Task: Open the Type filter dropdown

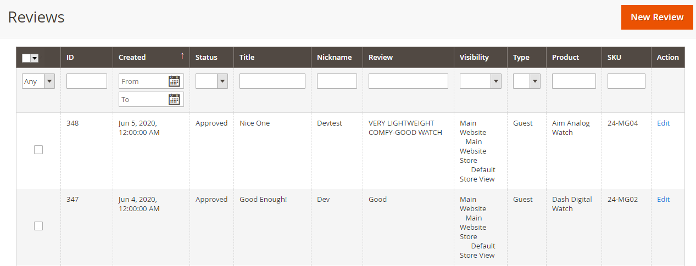Action: [x=527, y=81]
